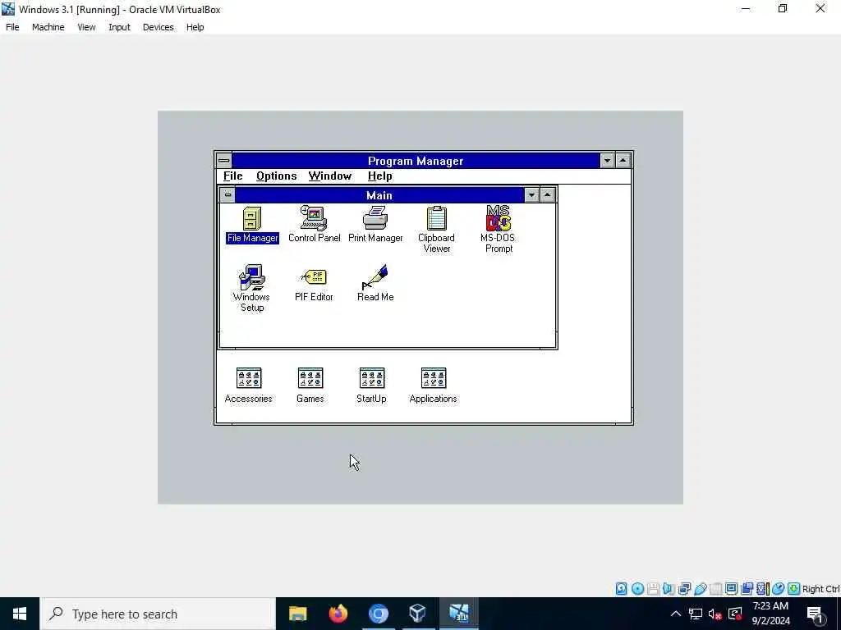This screenshot has height=630, width=841.
Task: Click VirtualBox display status icon
Action: pyautogui.click(x=732, y=589)
